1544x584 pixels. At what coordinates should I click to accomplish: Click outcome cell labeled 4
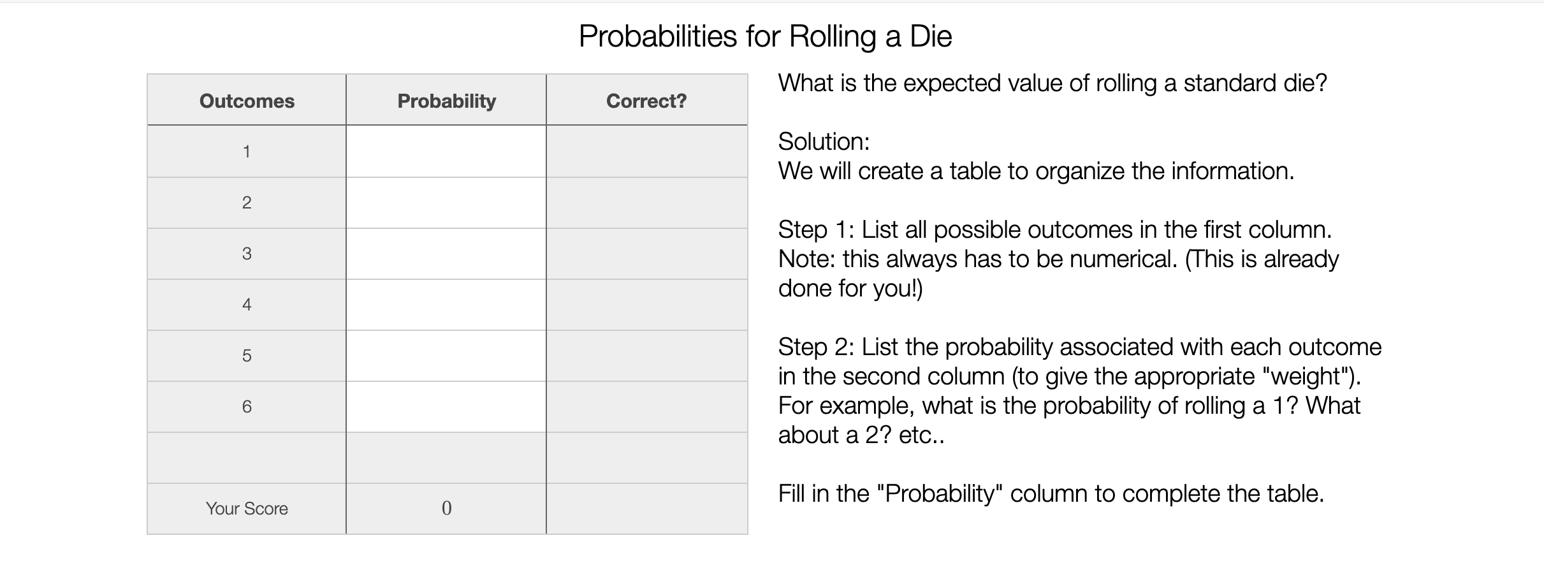click(x=247, y=305)
